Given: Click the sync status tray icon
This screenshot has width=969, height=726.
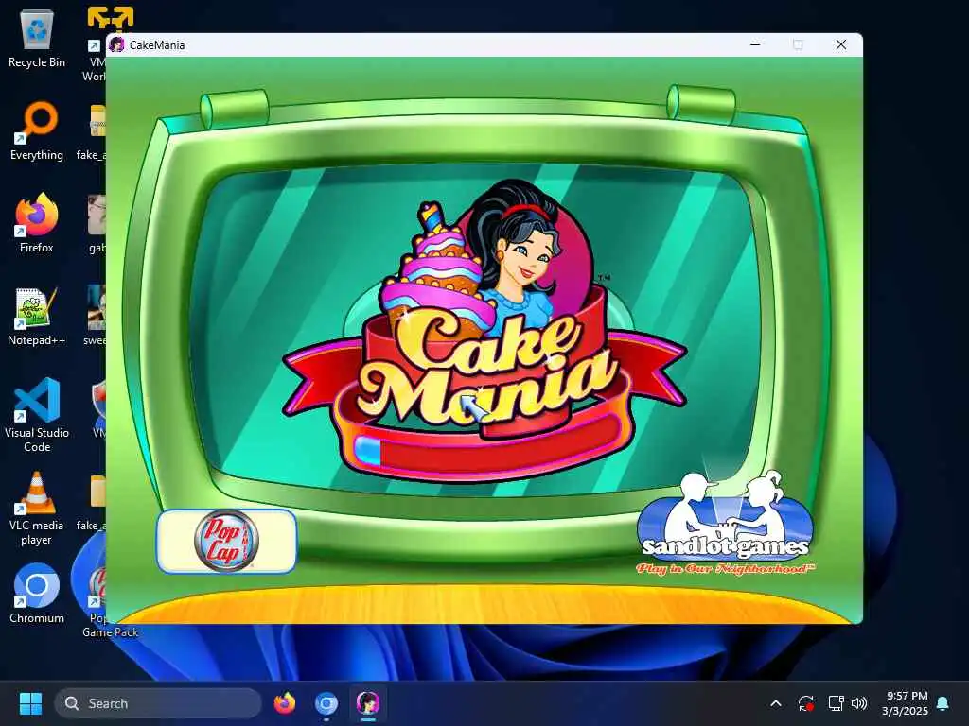Looking at the screenshot, I should coord(806,703).
